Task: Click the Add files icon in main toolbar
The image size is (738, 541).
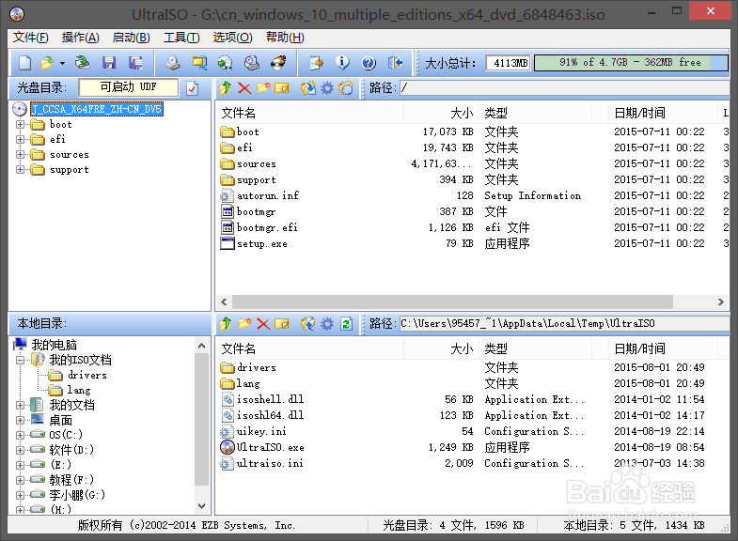Action: click(x=316, y=63)
